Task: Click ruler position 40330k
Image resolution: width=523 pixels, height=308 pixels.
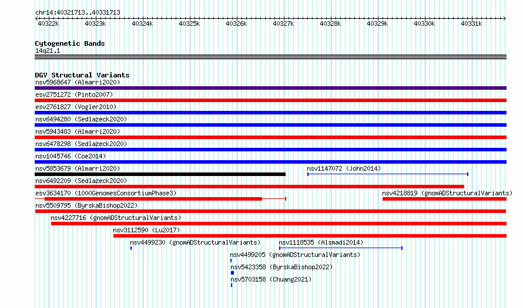Action: [425, 23]
